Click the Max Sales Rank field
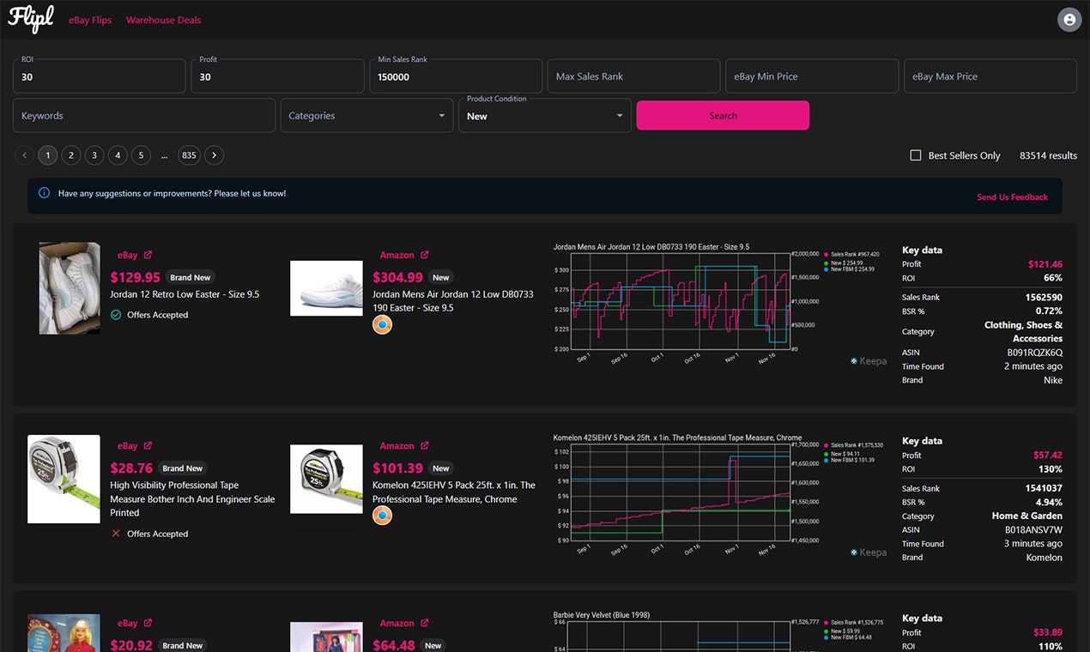The height and width of the screenshot is (652, 1090). point(633,76)
